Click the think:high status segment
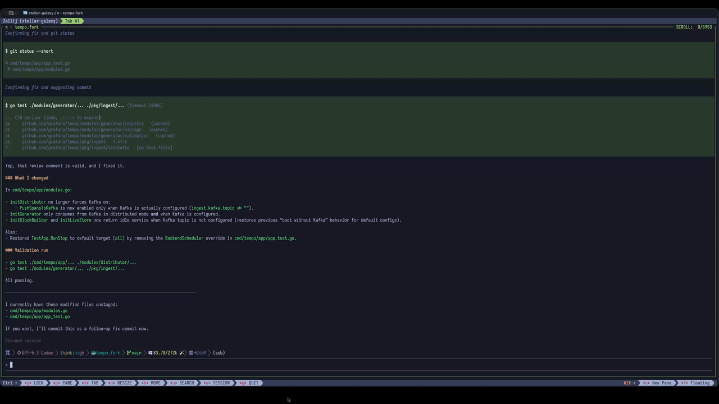The image size is (719, 404). 72,353
